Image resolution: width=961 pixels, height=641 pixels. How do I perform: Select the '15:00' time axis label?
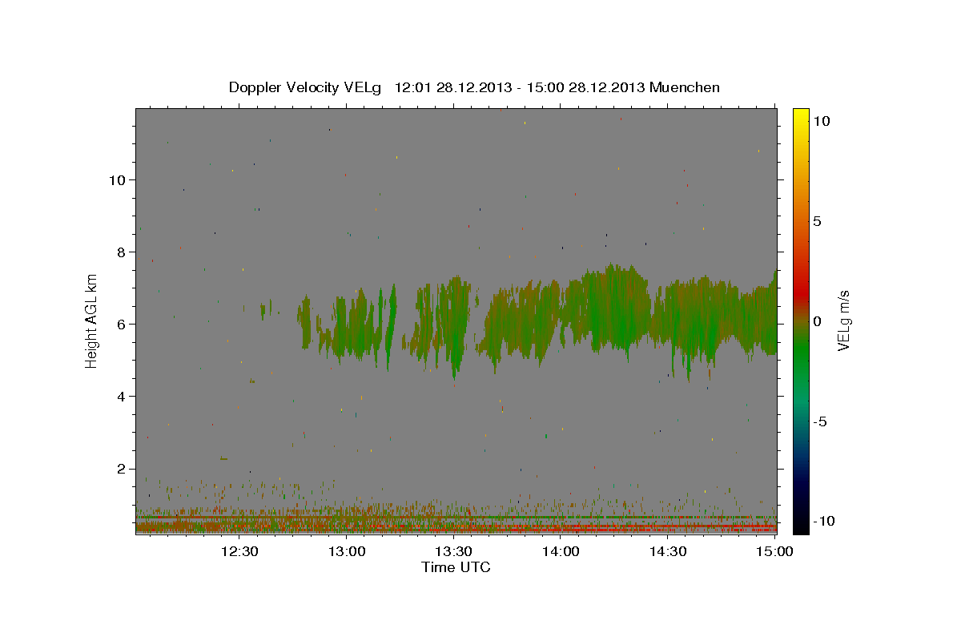tap(775, 552)
